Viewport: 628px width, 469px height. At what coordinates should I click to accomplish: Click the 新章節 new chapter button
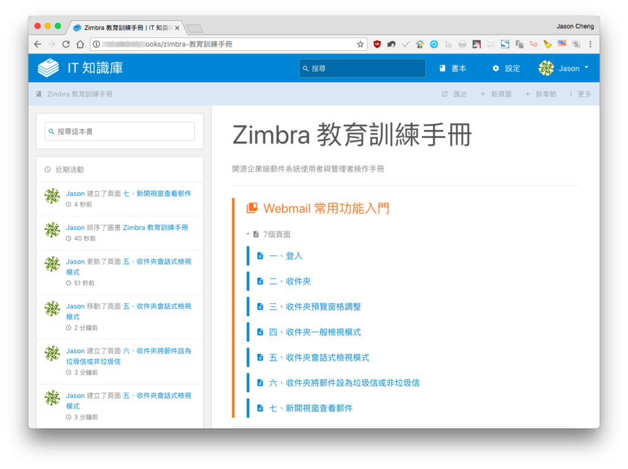pyautogui.click(x=541, y=94)
